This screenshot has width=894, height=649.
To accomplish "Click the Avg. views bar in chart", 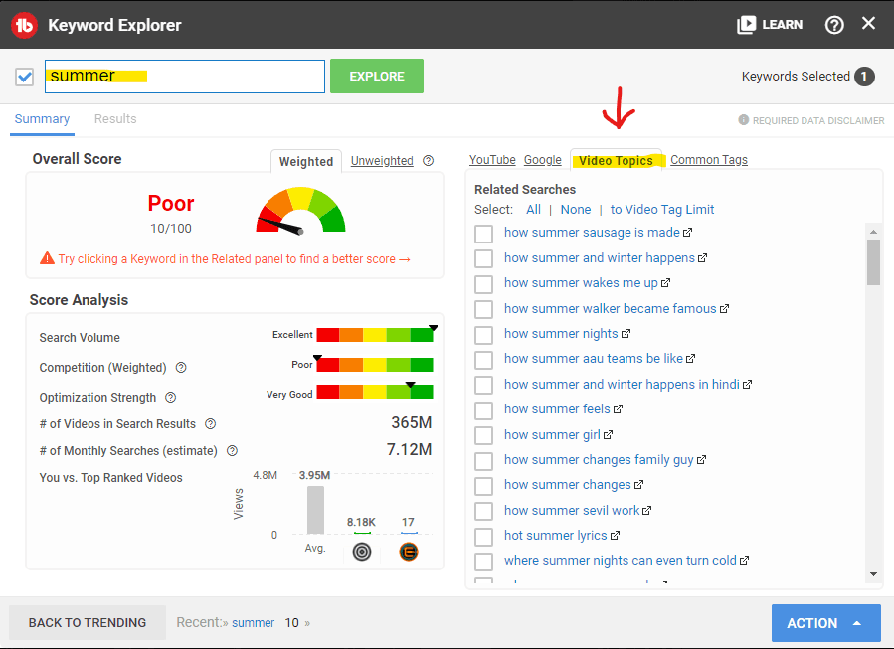I will tap(315, 510).
